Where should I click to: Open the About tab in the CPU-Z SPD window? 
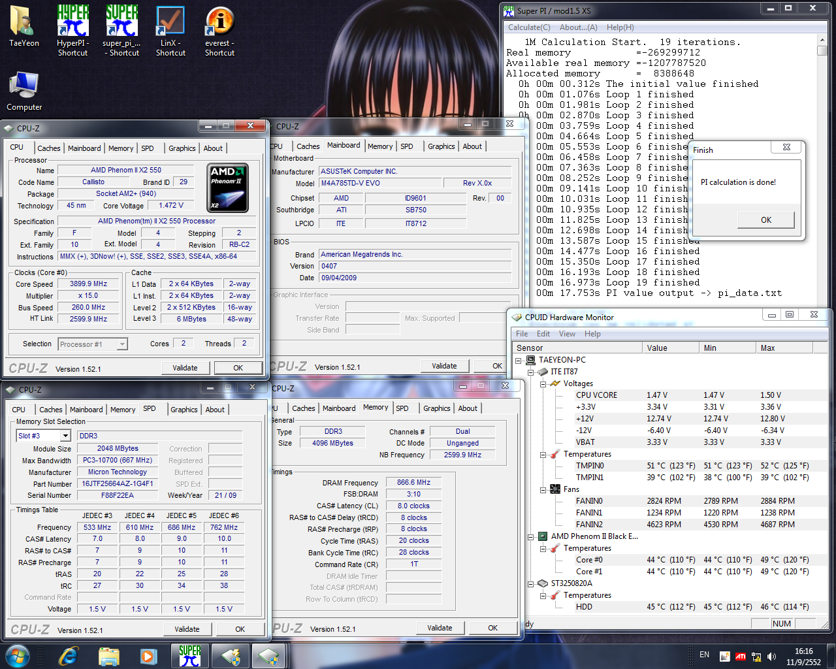click(x=215, y=410)
